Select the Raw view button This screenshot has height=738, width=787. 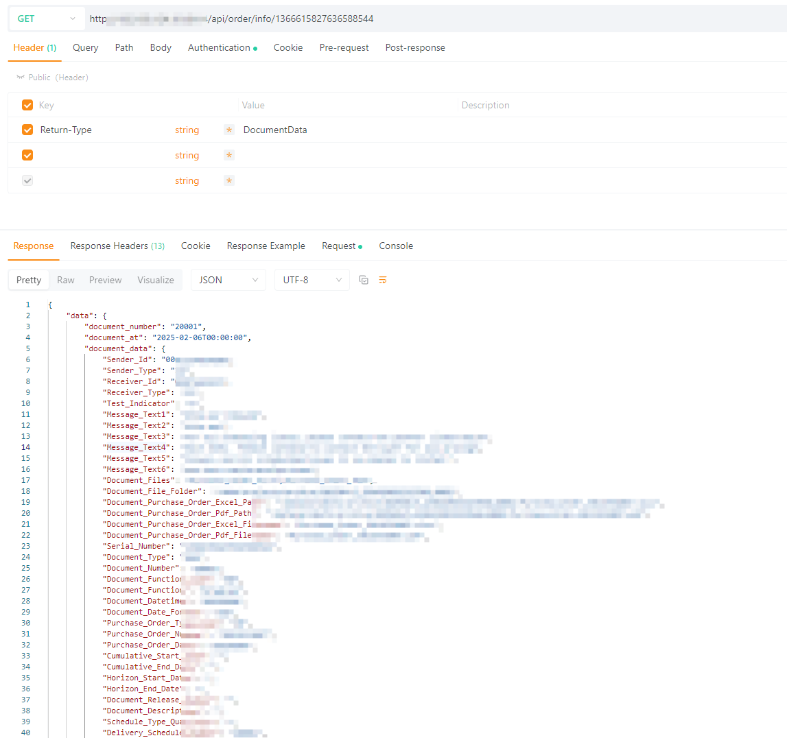[66, 280]
